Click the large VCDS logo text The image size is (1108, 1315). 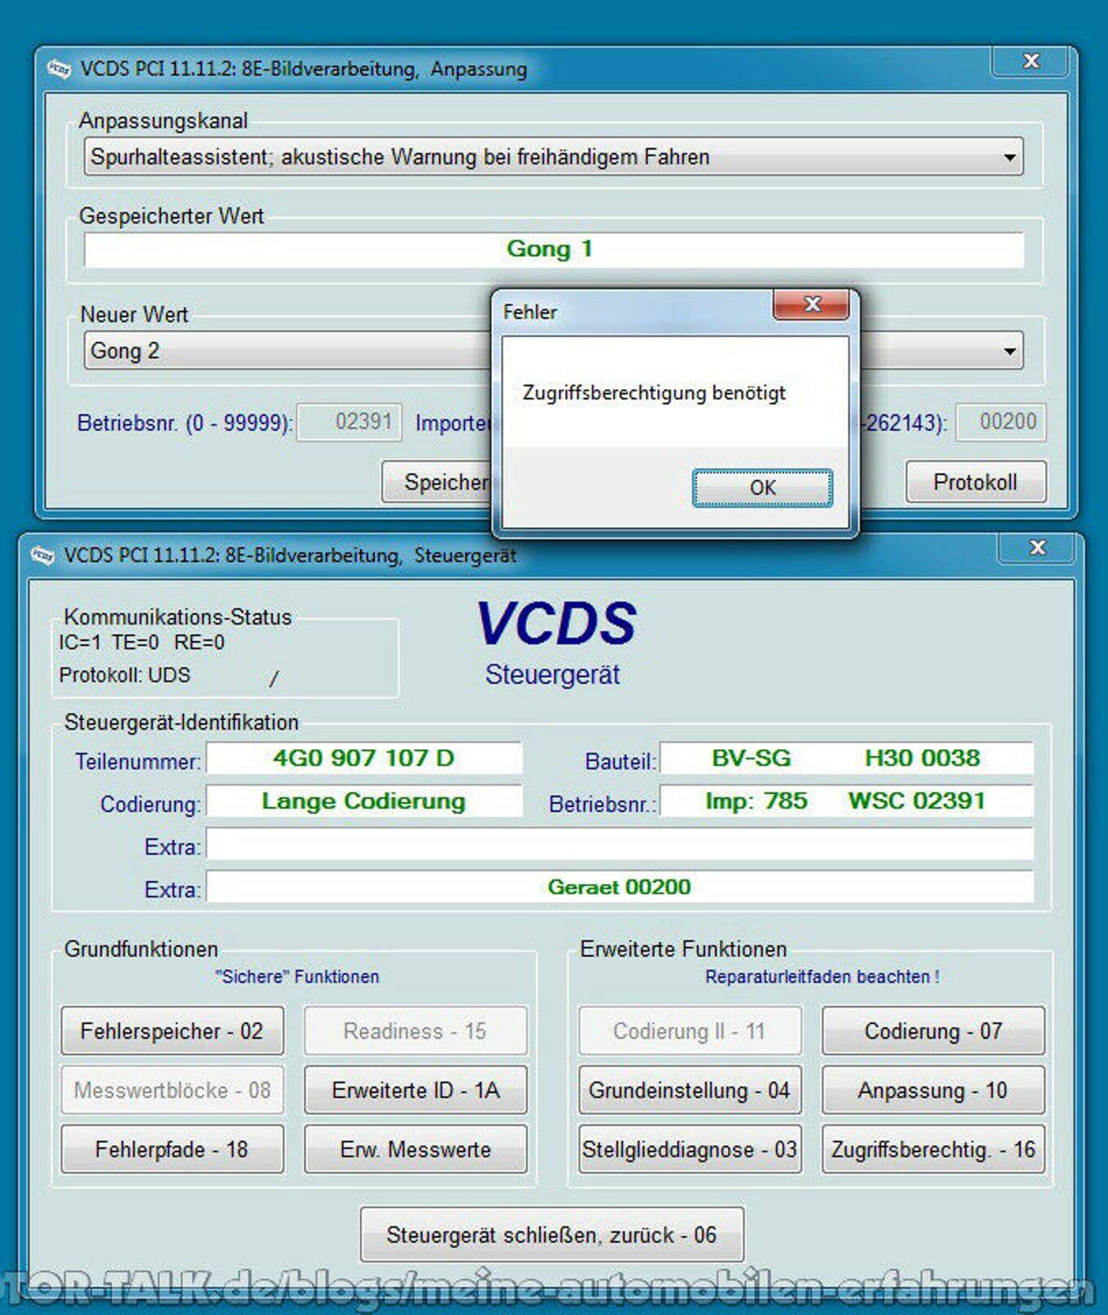[556, 623]
